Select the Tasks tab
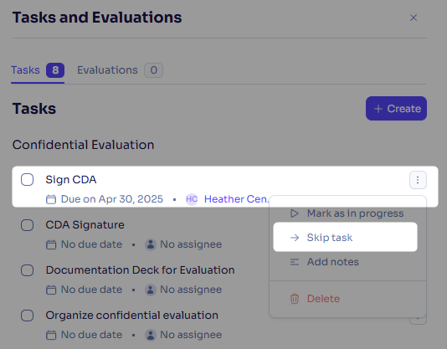Screen dimensions: 447x349 tap(38, 70)
